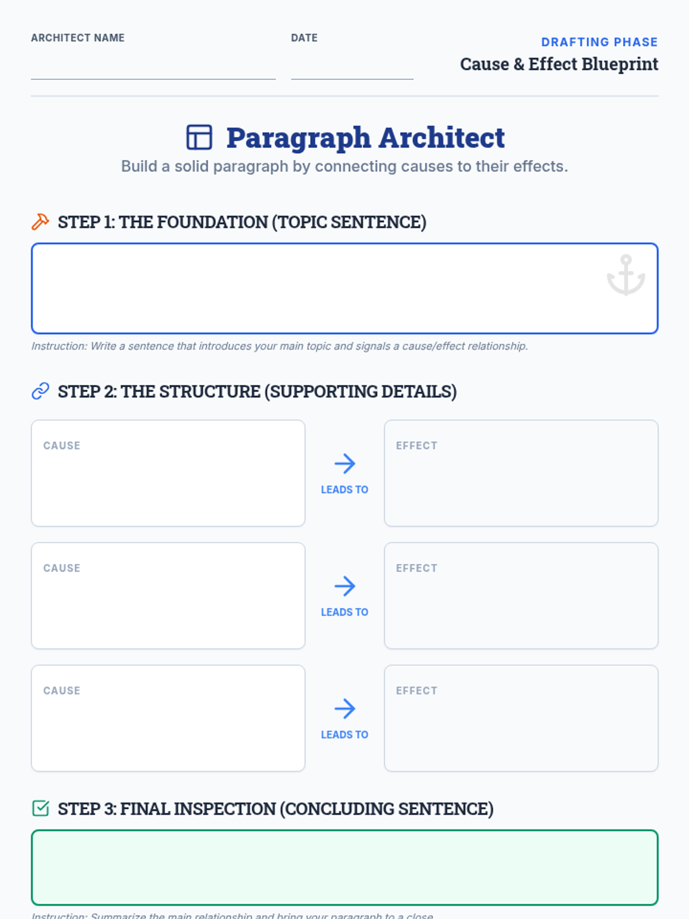Click the green concluding sentence box
Screen dimensions: 689x919
coord(344,867)
